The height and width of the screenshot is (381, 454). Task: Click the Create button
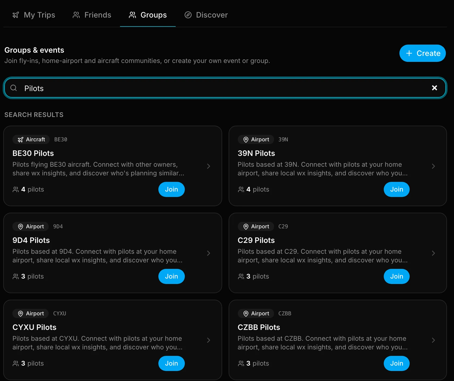pos(422,53)
